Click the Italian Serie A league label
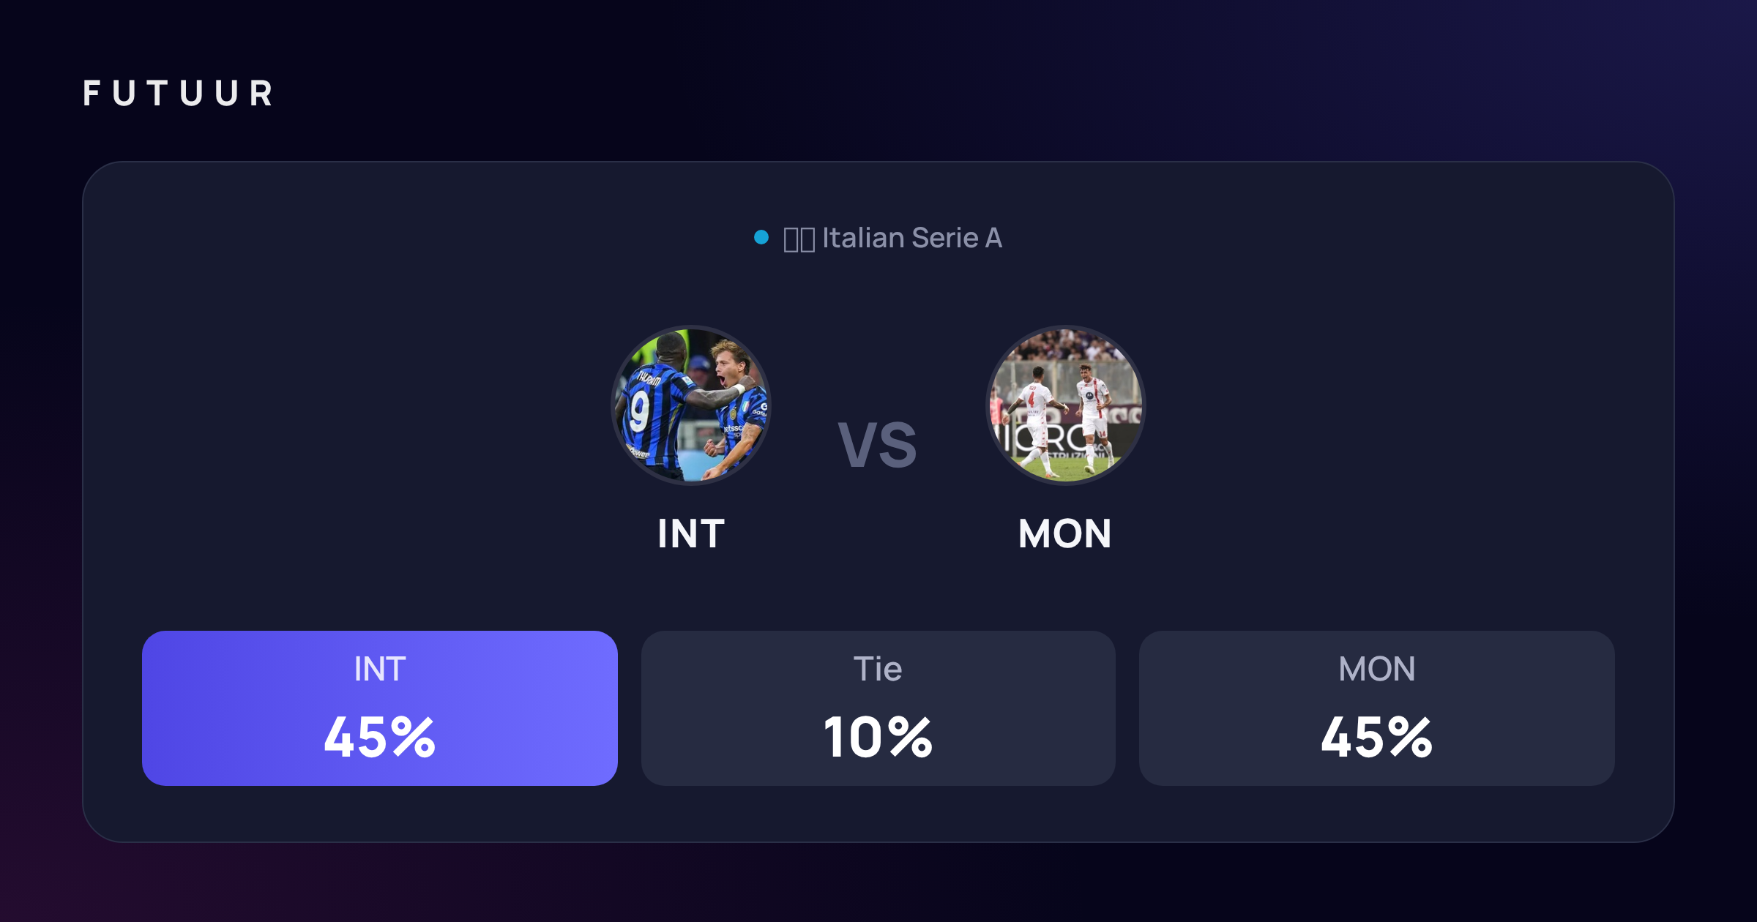 pos(911,238)
